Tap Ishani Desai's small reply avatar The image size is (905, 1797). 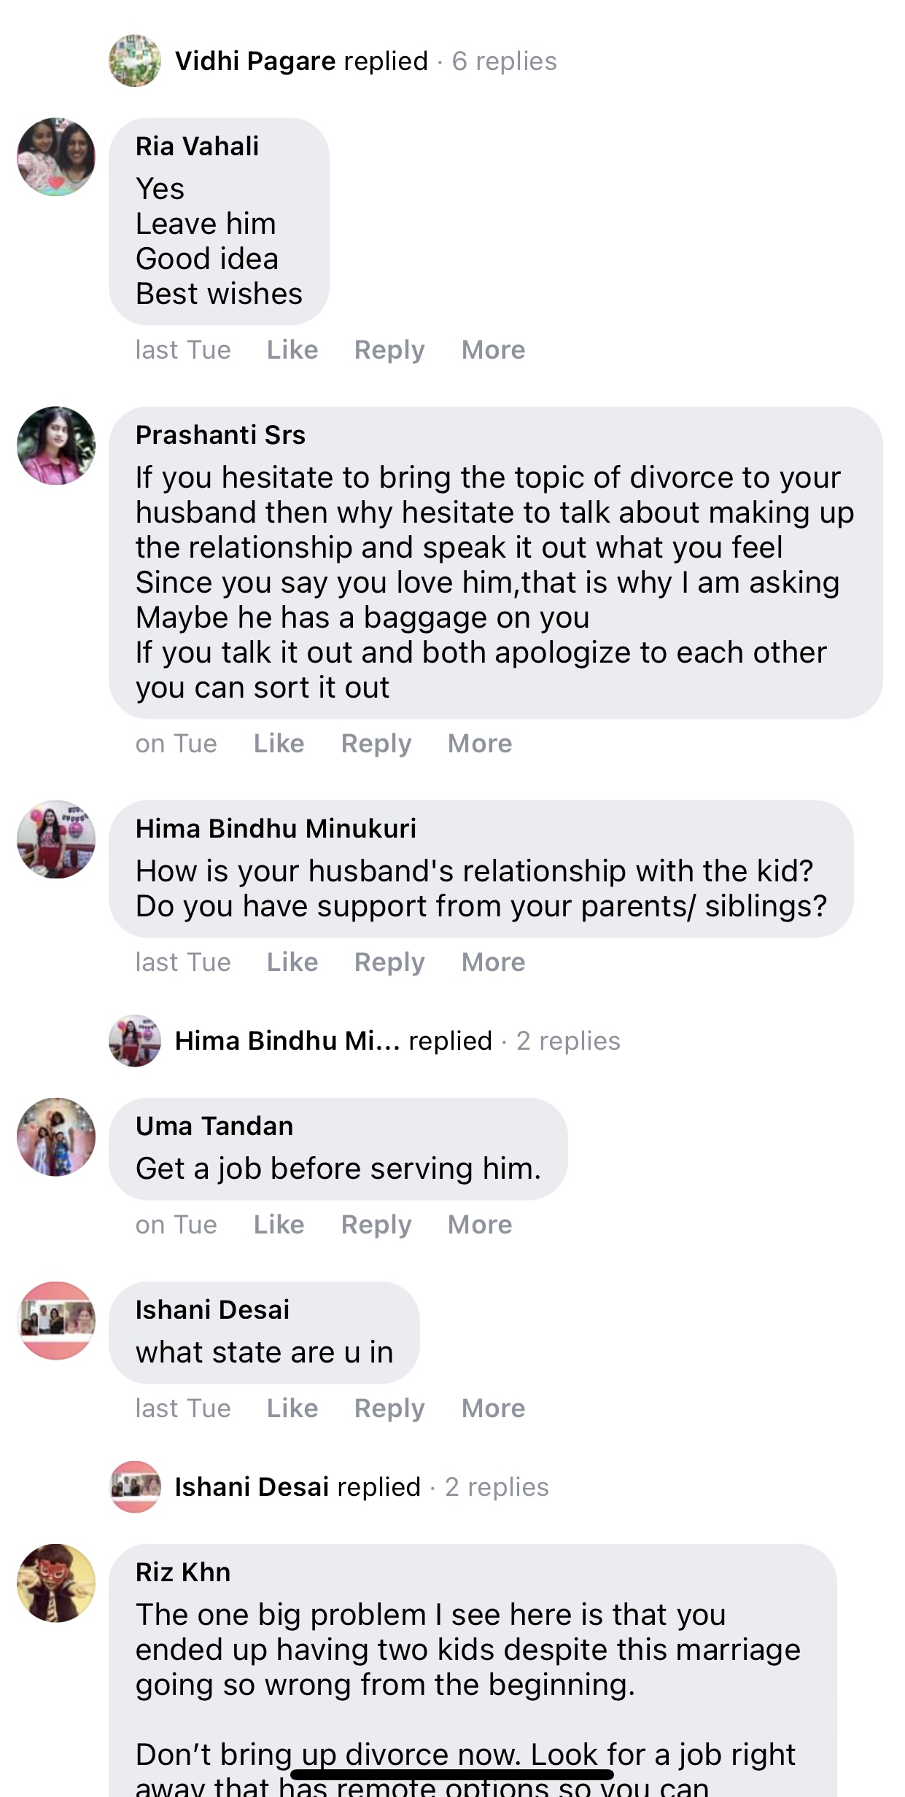pos(135,1487)
